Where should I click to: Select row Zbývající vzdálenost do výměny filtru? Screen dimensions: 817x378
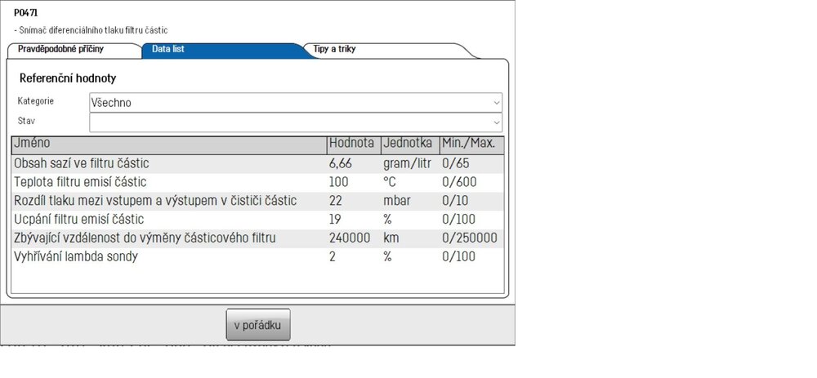coord(258,238)
